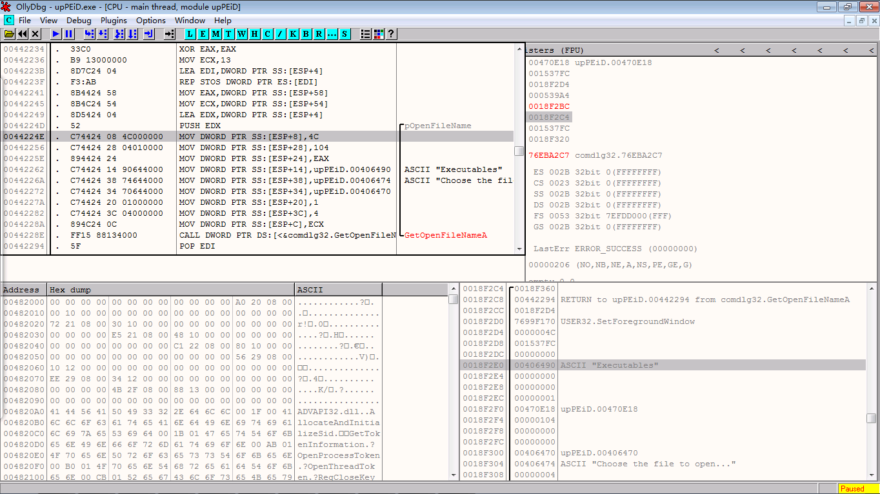Screen dimensions: 880x494
Task: Click the Go to address toolbar icon
Action: click(x=169, y=33)
